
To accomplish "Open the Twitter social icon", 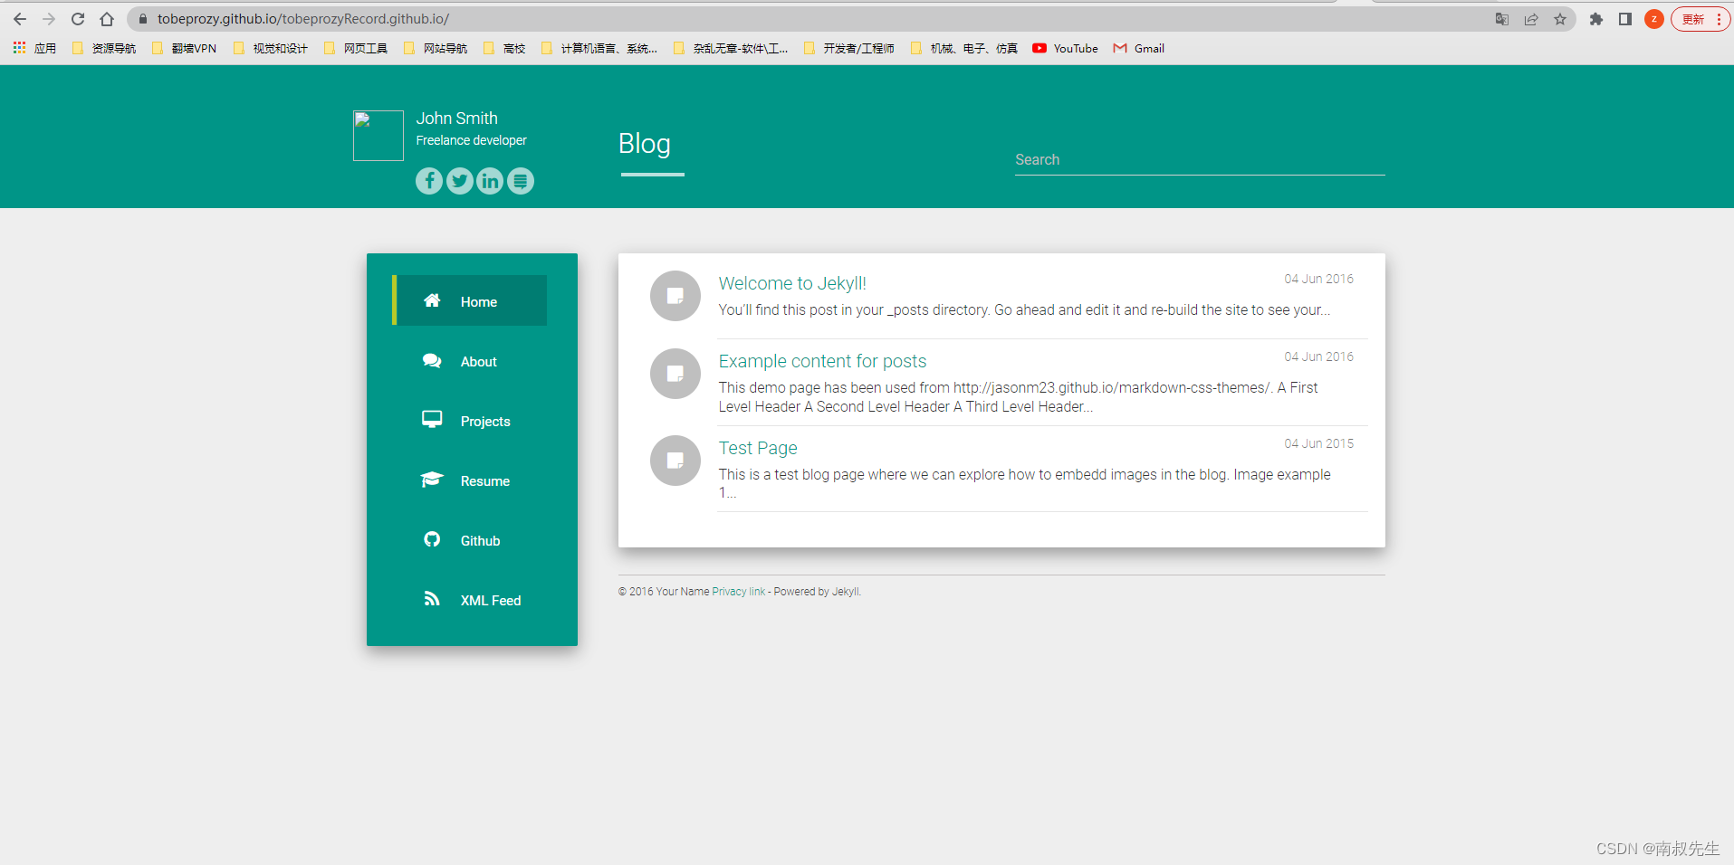I will point(460,181).
